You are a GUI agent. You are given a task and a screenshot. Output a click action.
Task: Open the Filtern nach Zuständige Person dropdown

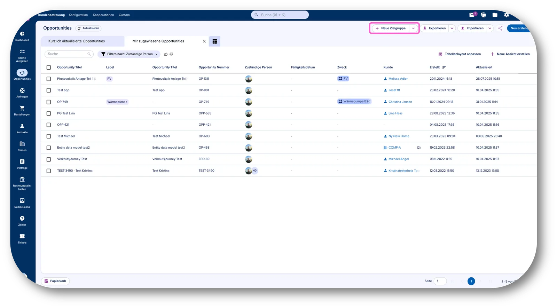(129, 54)
